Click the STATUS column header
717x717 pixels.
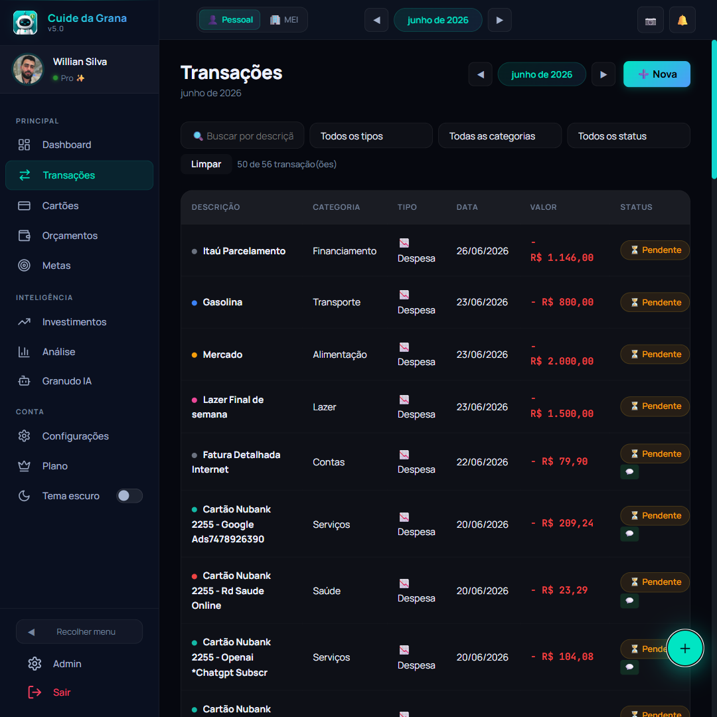636,207
